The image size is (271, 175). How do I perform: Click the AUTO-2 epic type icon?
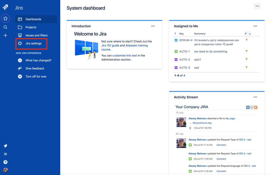pyautogui.click(x=176, y=60)
